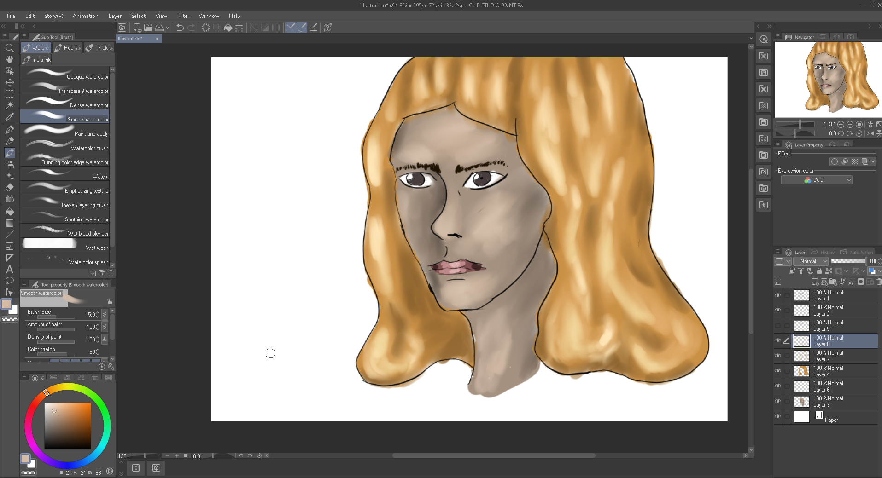Open the Brush Size stepper arrows
The width and height of the screenshot is (882, 478).
click(x=97, y=315)
